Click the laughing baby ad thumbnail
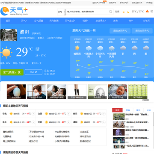 (x=118, y=92)
